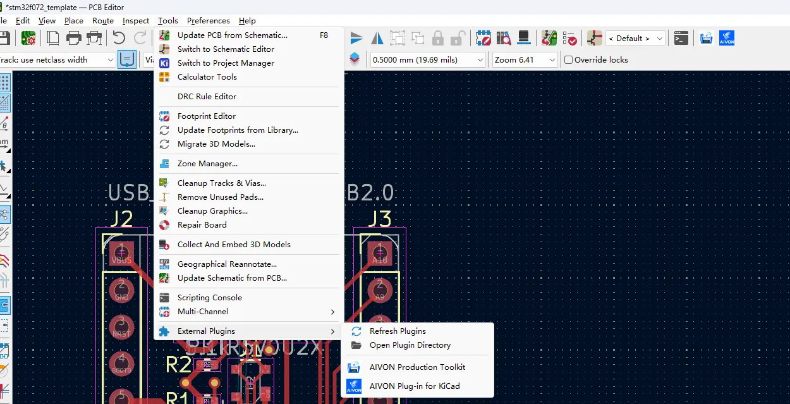
Task: Redo the last undone action
Action: coord(140,38)
